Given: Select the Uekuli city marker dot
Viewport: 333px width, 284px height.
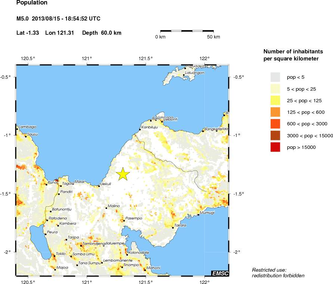Looking at the screenshot, I should click(x=99, y=186).
